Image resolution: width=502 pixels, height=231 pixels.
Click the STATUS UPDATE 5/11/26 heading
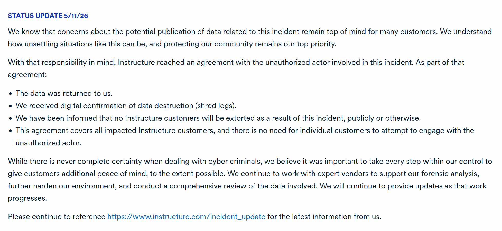coord(48,16)
